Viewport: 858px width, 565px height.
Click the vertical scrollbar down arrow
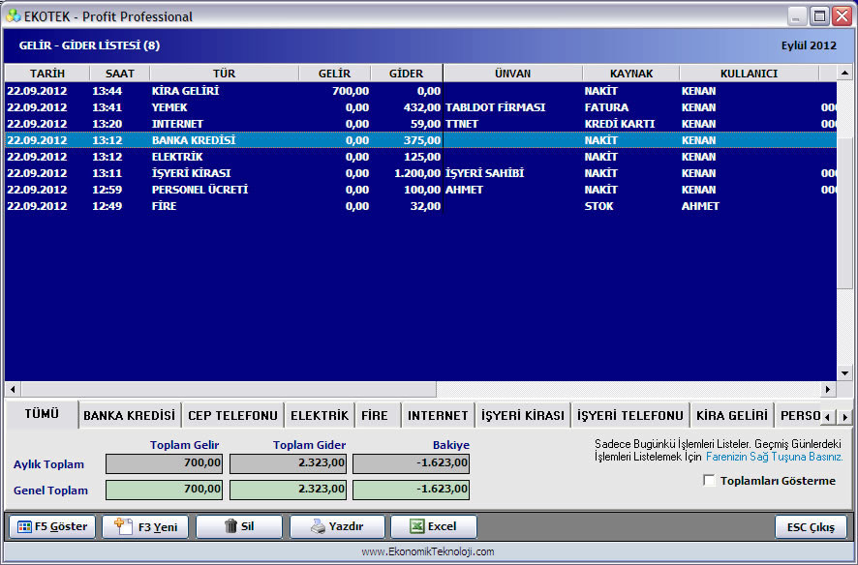pos(844,373)
